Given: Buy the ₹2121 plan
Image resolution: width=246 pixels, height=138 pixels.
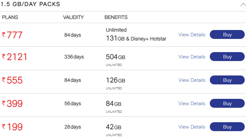Looking at the screenshot, I should [x=227, y=57].
